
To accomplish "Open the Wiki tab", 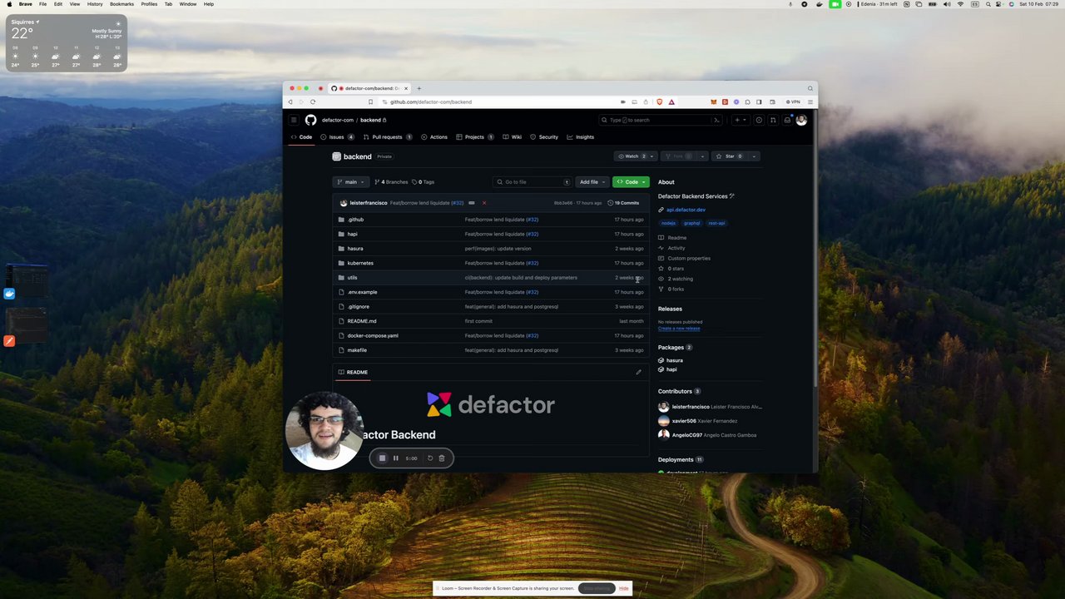I will (x=512, y=137).
